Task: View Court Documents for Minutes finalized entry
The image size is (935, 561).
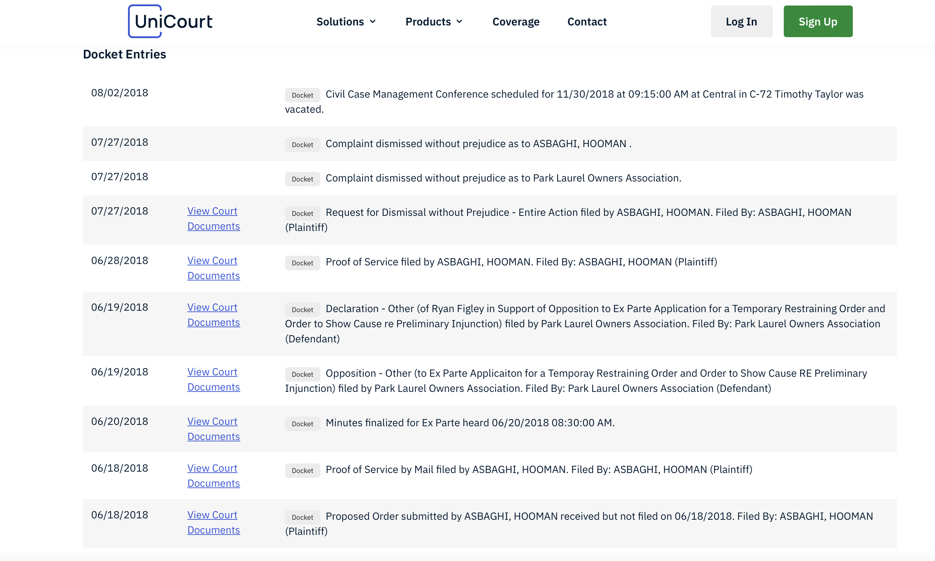Action: (213, 429)
